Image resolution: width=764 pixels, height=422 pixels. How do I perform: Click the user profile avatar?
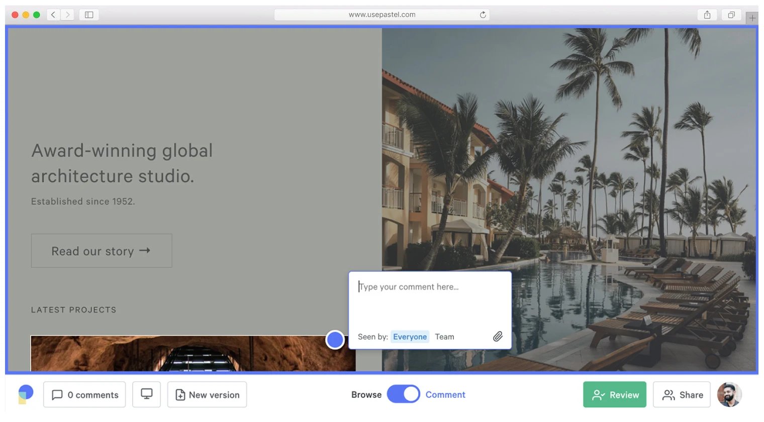729,394
